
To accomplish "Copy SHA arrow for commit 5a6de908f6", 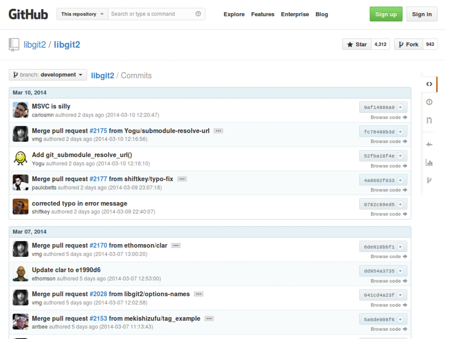I will [x=400, y=320].
